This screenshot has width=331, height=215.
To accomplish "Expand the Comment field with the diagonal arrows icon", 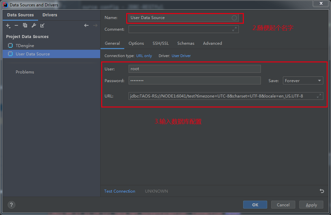I will tap(235, 29).
